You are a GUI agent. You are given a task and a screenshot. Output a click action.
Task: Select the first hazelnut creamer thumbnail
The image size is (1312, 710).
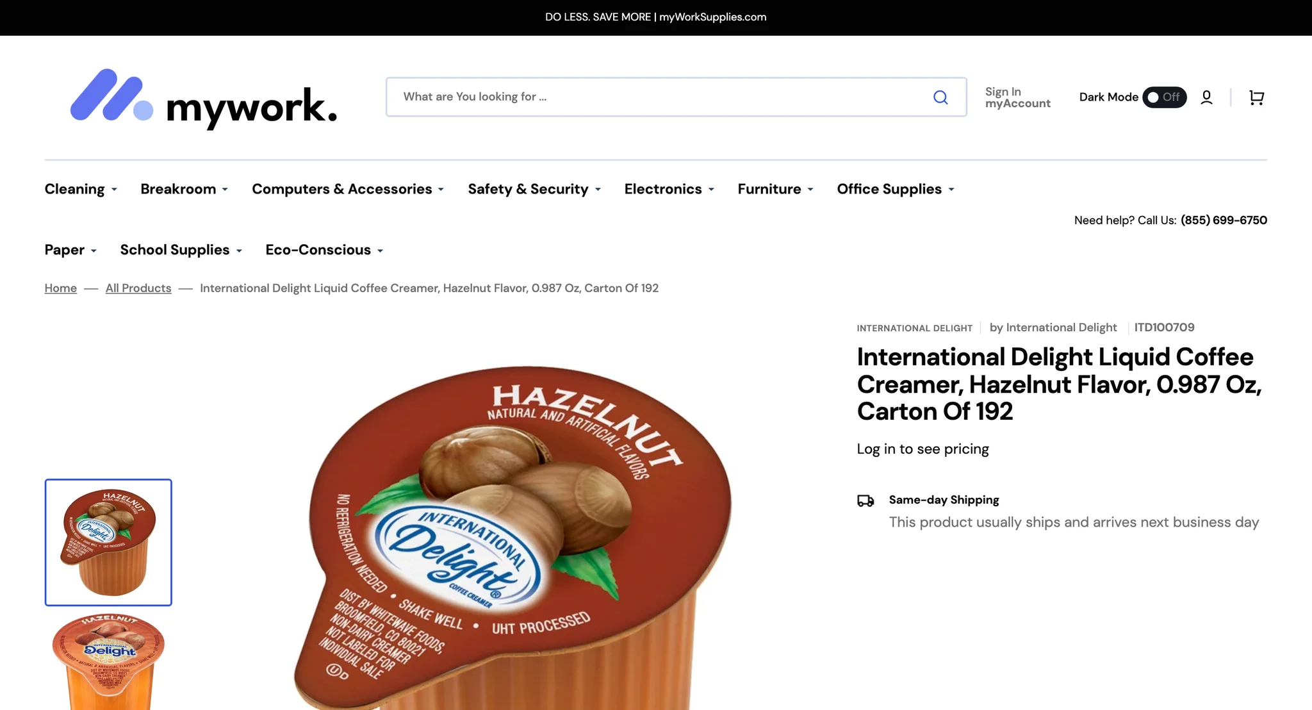108,542
